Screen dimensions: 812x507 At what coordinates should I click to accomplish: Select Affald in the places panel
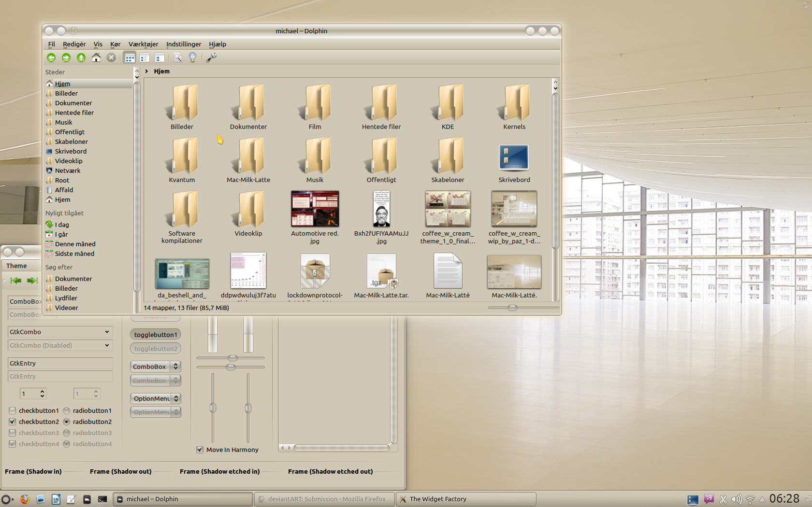coord(64,190)
